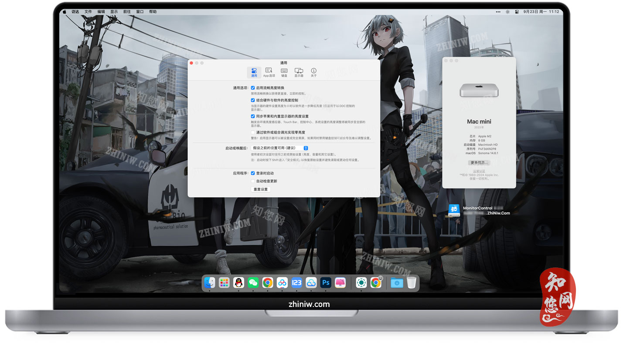Screen dimensions: 623x347
Task: Open the 通用 tab in the preferences toolbar
Action: click(x=254, y=72)
